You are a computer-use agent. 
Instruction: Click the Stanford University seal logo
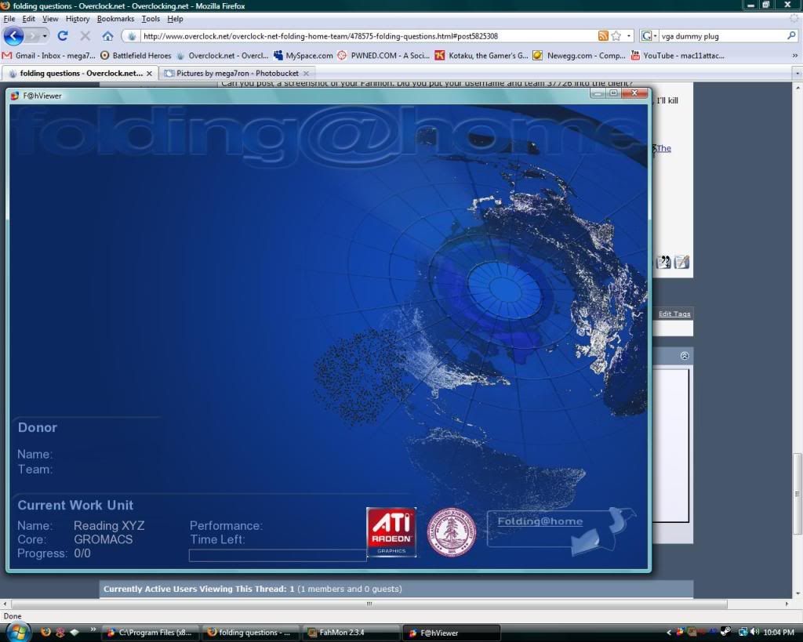click(452, 531)
